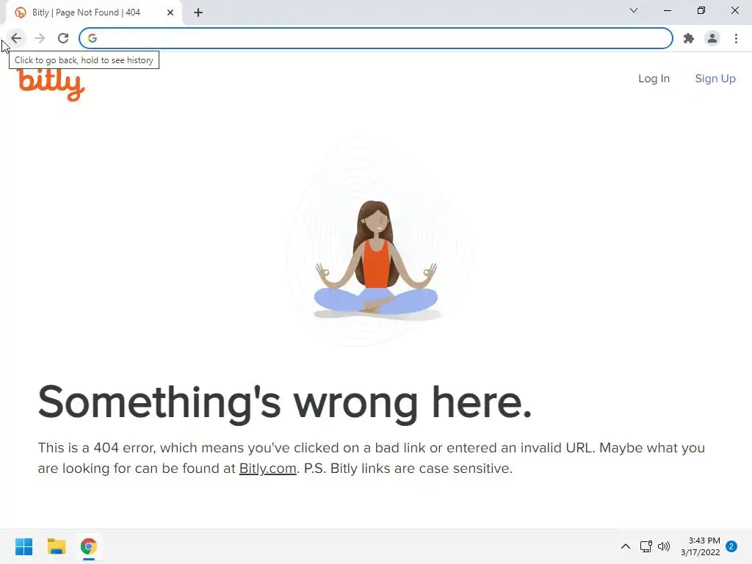
Task: Open File Explorer from taskbar
Action: [x=57, y=546]
